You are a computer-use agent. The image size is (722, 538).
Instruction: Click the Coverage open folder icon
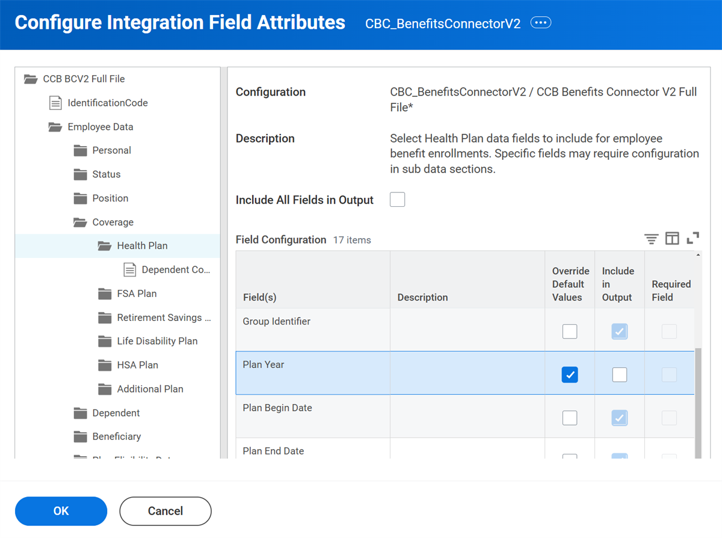click(x=80, y=222)
